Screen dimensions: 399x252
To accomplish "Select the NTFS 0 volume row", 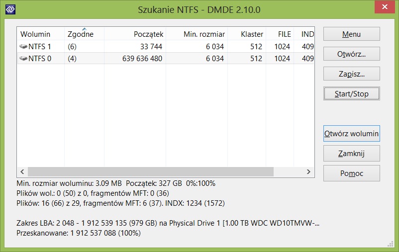I will [x=166, y=59].
